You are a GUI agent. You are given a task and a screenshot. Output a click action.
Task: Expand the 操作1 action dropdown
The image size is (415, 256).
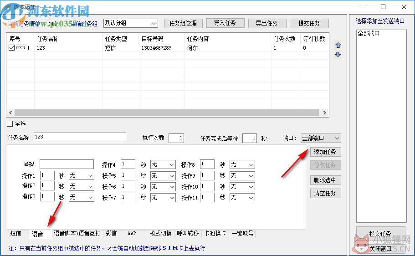point(81,175)
